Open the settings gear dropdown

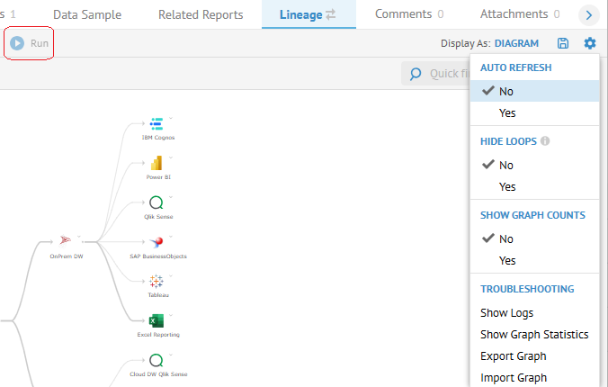(x=590, y=43)
